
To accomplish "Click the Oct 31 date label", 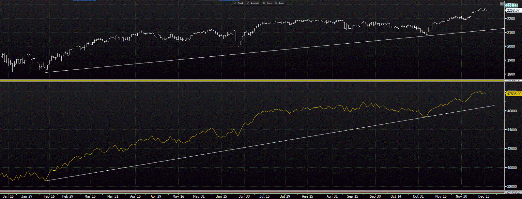I will pyautogui.click(x=418, y=196).
